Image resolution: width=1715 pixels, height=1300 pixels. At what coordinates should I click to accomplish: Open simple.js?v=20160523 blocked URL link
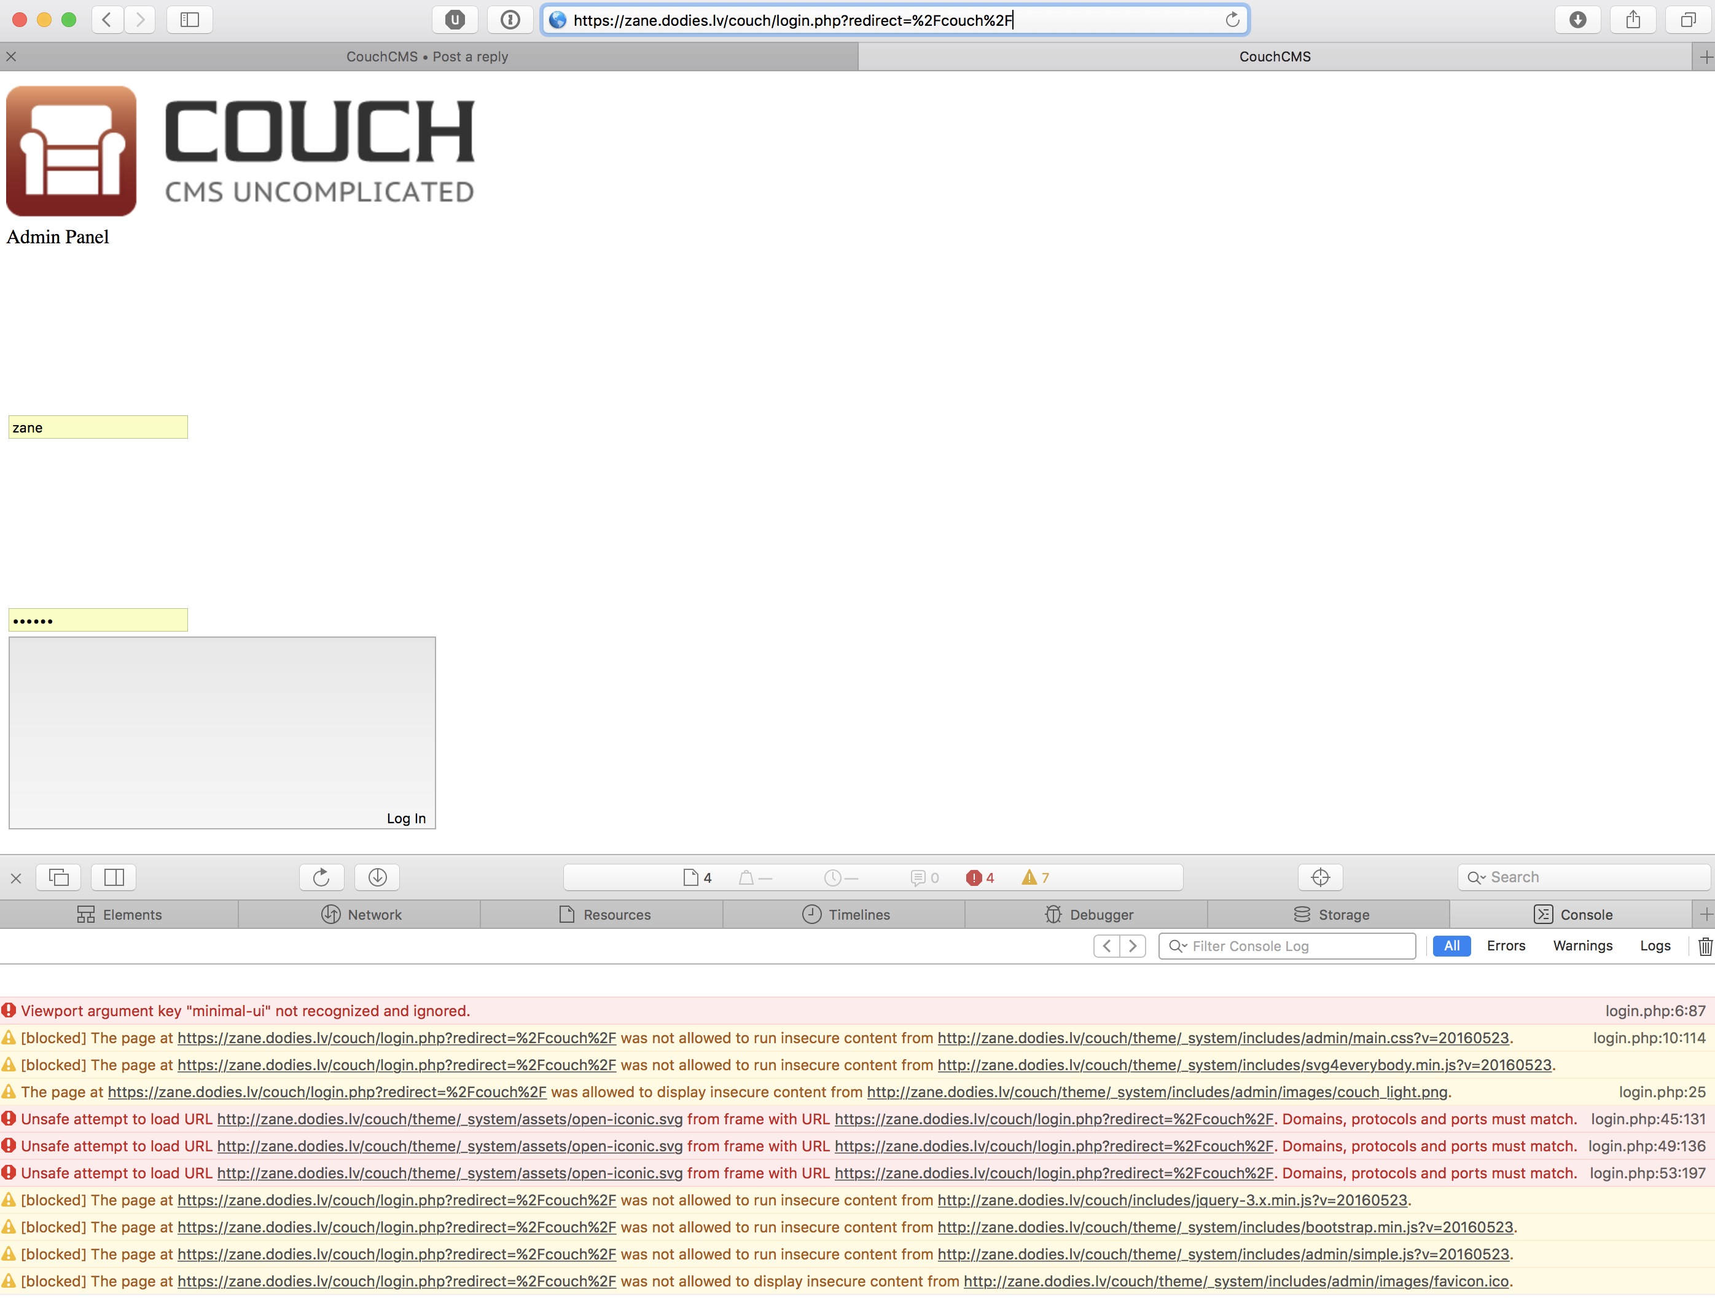click(1224, 1255)
